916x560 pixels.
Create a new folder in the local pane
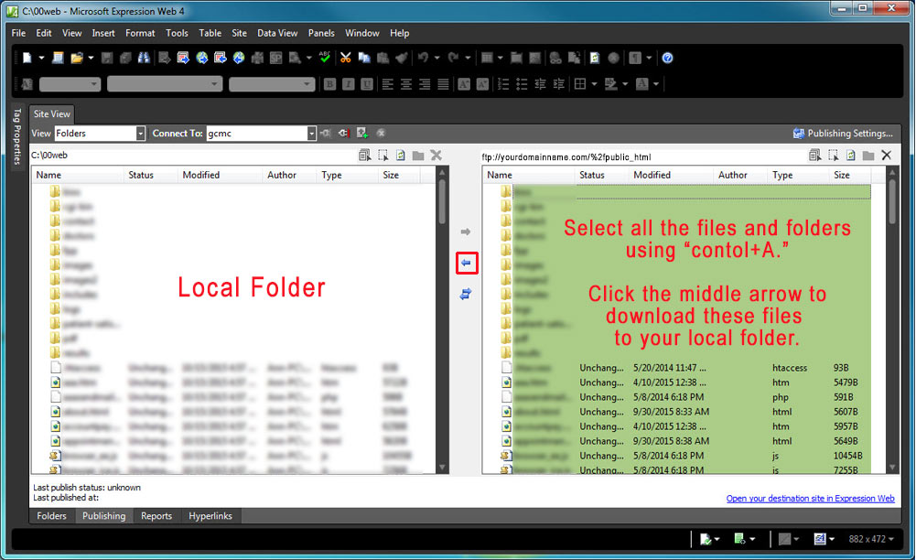click(x=418, y=156)
